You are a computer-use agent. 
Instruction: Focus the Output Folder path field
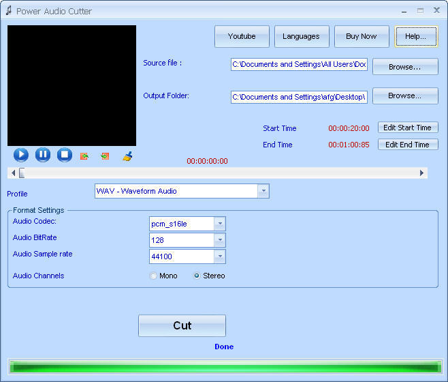coord(299,97)
